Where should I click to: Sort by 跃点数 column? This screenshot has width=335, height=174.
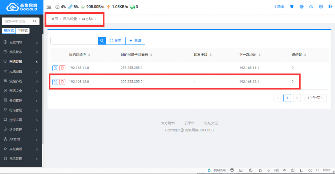[x=305, y=55]
